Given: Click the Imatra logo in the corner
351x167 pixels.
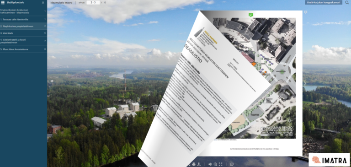Looking at the screenshot, I should 329,160.
